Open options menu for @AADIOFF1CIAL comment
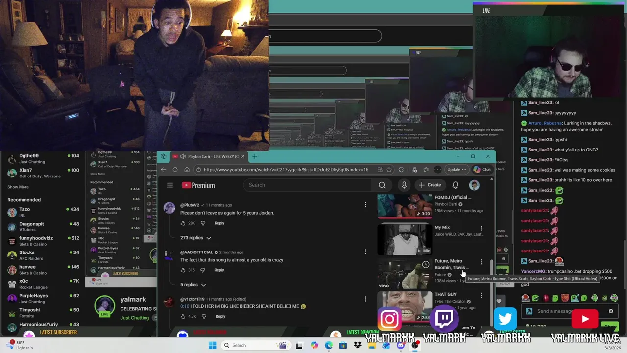This screenshot has height=353, width=627. (365, 252)
